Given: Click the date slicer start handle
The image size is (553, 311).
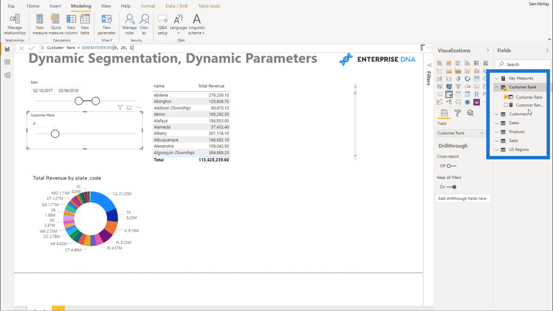Looking at the screenshot, I should click(79, 101).
